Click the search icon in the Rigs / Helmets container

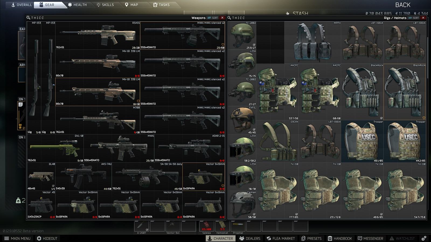(x=229, y=18)
